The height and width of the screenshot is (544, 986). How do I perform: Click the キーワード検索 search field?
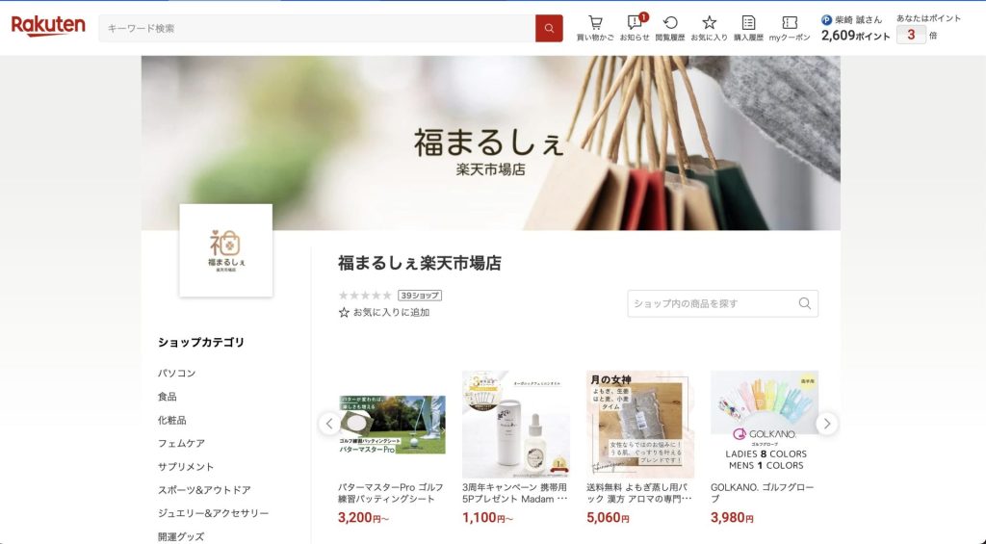317,28
